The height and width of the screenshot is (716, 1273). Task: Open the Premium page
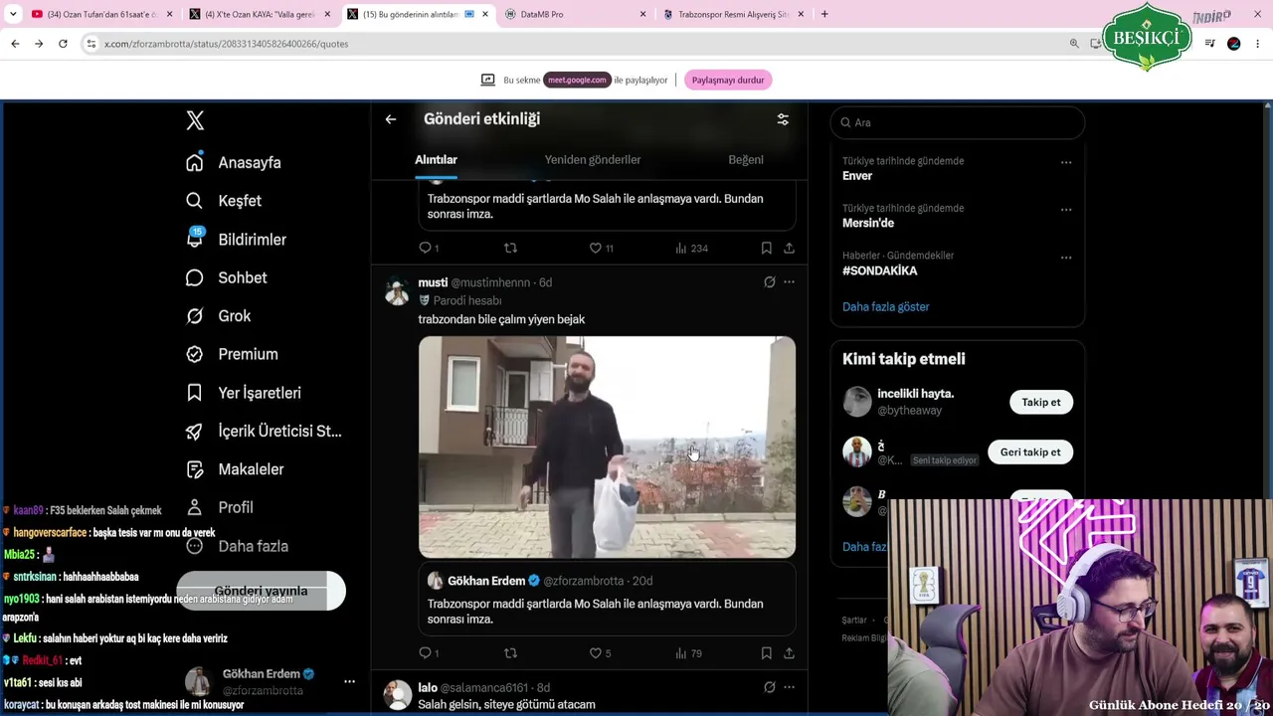(232, 354)
